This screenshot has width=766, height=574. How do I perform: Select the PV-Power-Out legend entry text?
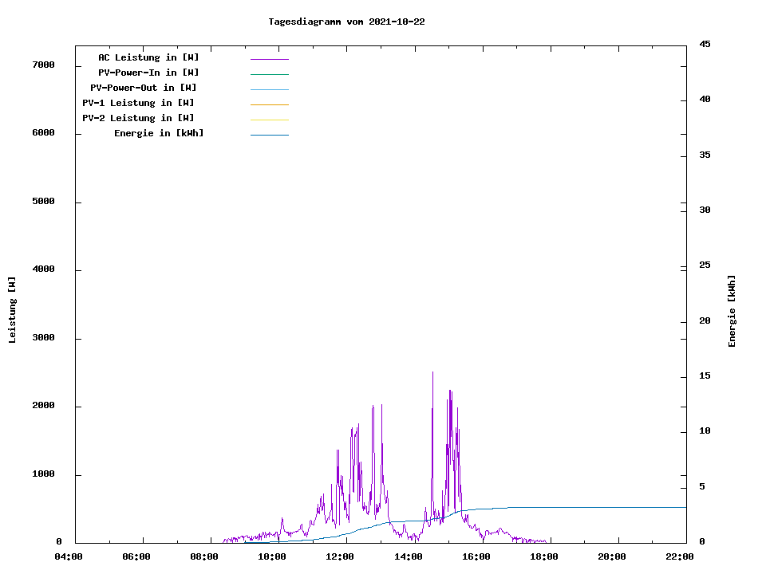[x=144, y=88]
